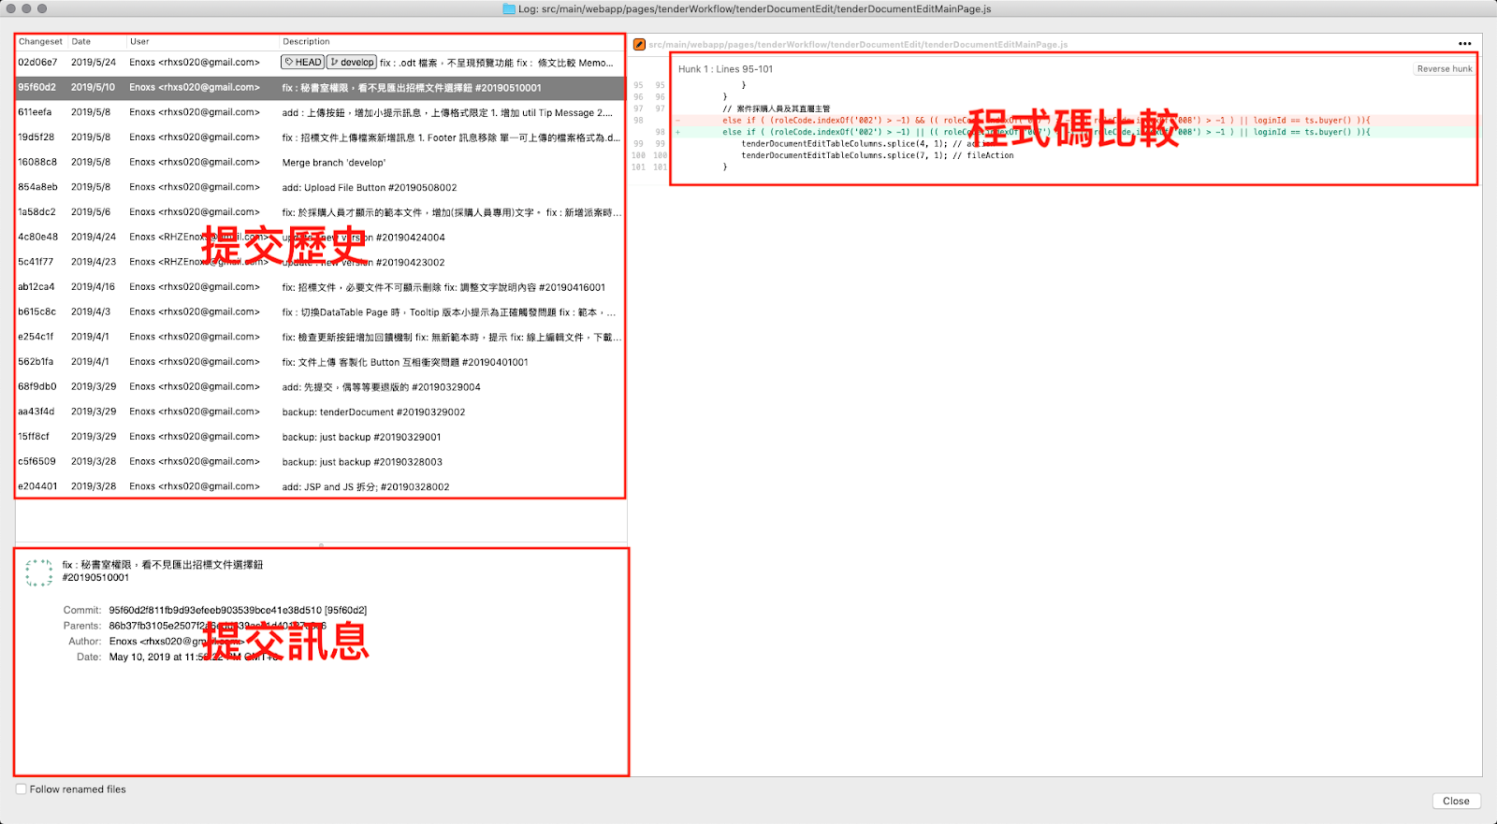This screenshot has height=824, width=1497.
Task: Select commit row 68f9db0
Action: [x=320, y=386]
